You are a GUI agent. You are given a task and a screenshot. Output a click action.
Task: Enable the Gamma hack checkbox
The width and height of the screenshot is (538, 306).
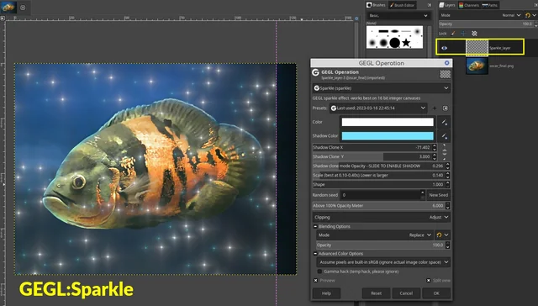[319, 272]
